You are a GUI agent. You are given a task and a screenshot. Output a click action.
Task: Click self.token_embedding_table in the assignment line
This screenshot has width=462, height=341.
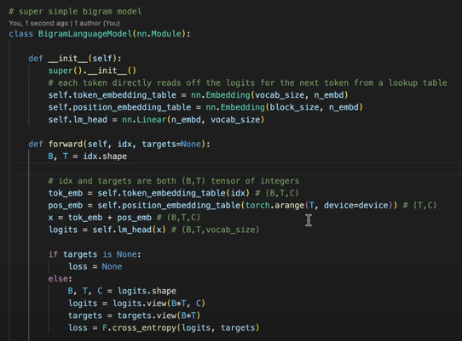pos(113,95)
